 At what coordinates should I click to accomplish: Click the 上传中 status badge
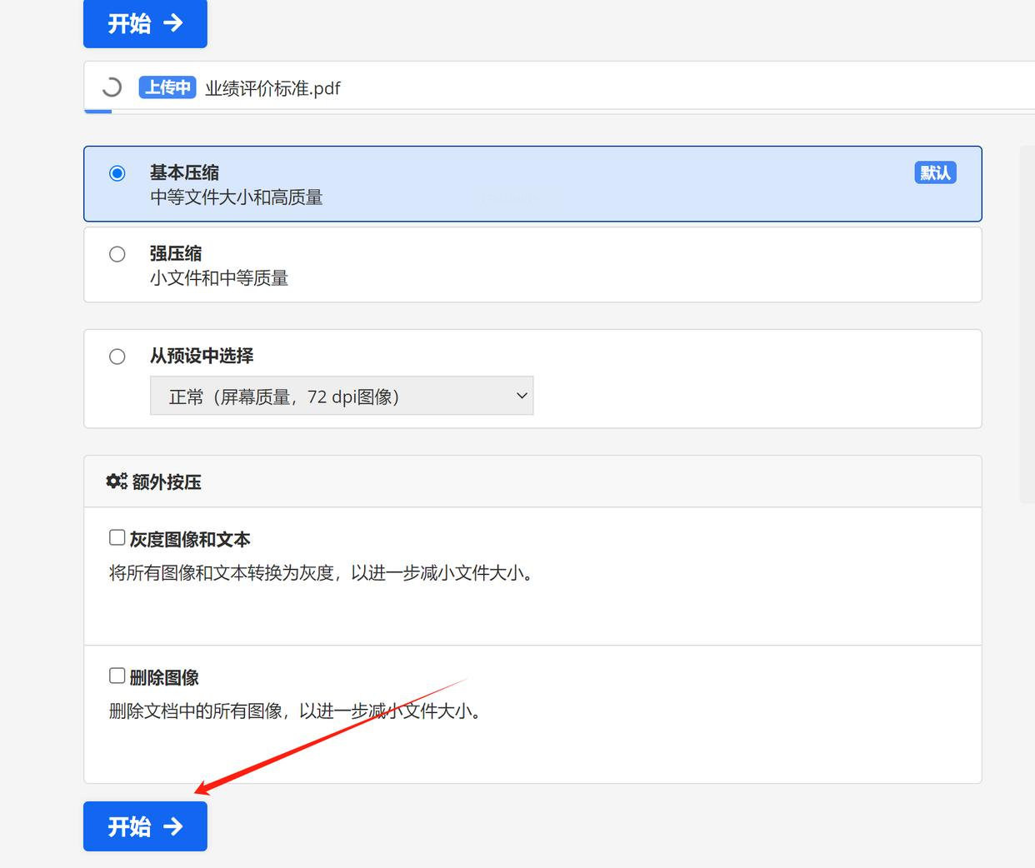coord(167,87)
